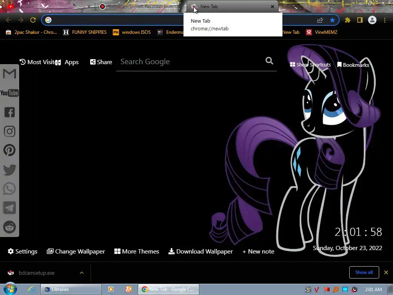393x295 pixels.
Task: Click Show Shortcuts
Action: (x=310, y=65)
